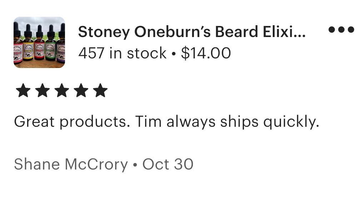Select the fourth rating star
361x198 pixels.
pyautogui.click(x=81, y=90)
